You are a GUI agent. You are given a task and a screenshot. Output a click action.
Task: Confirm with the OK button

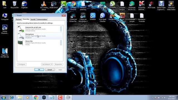39,70
